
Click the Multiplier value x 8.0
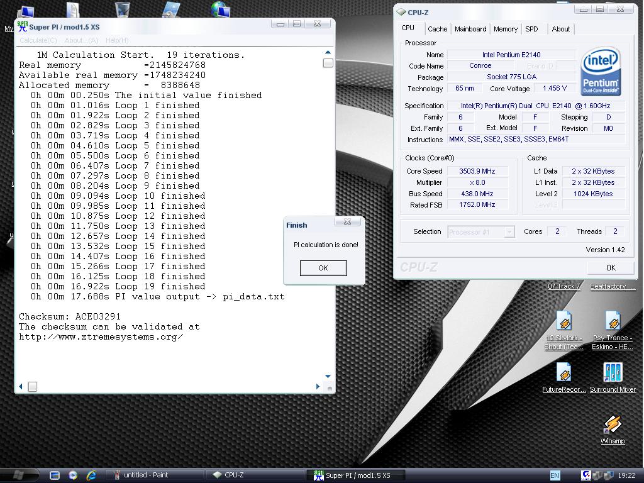tap(477, 182)
